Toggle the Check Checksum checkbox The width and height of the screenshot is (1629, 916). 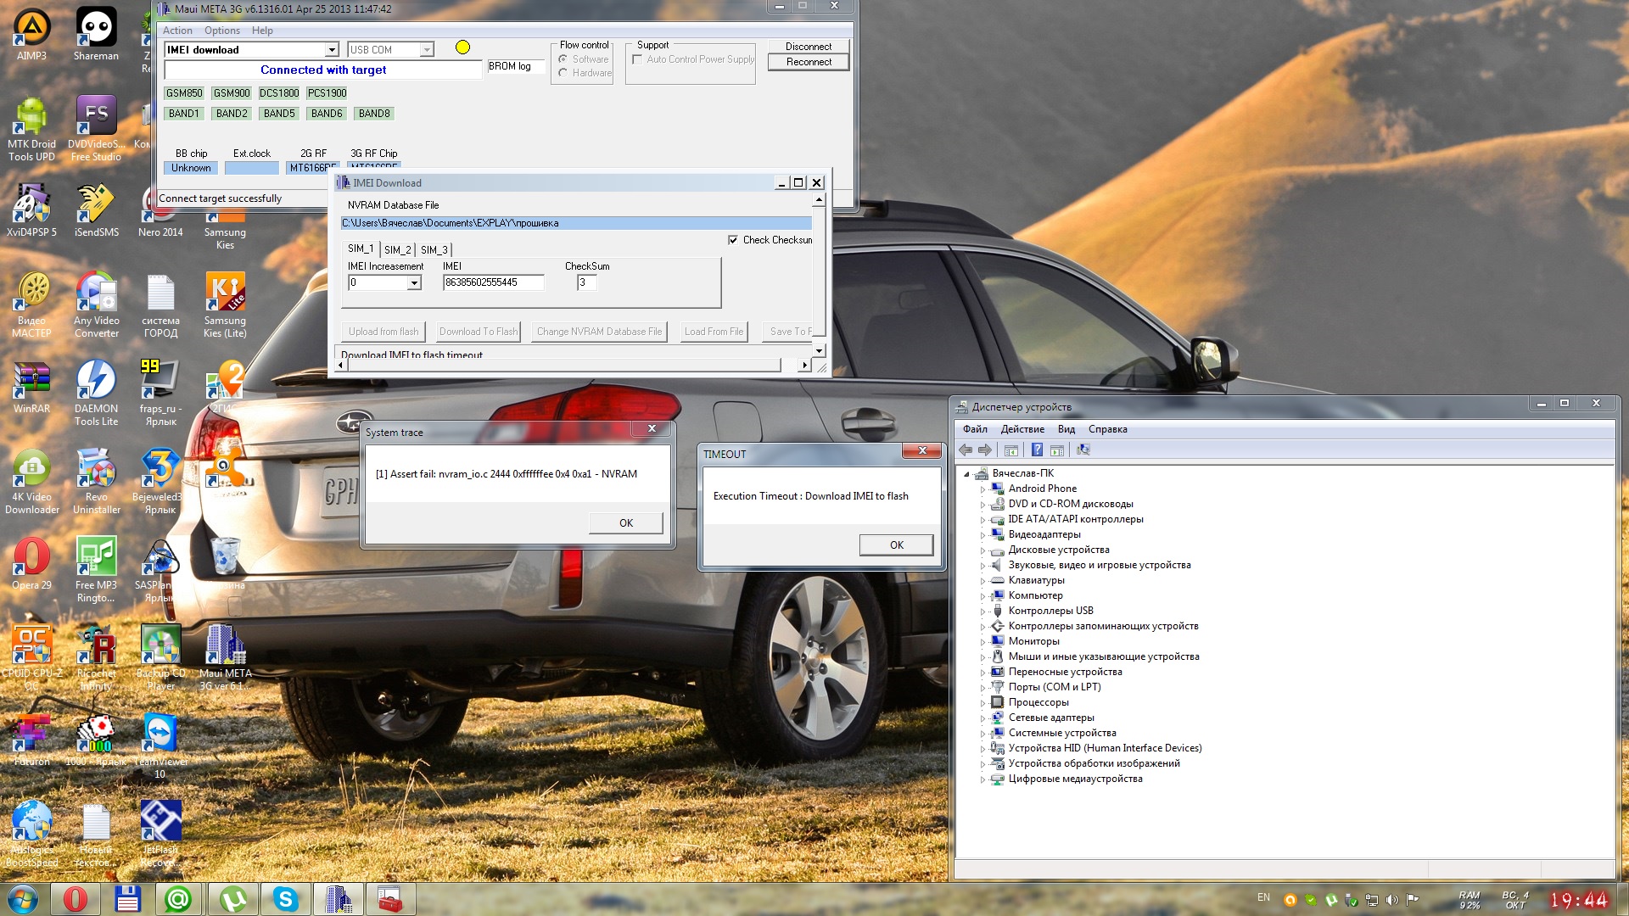733,240
